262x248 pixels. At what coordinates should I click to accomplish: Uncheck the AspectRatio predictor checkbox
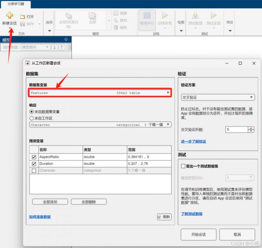tap(34, 157)
